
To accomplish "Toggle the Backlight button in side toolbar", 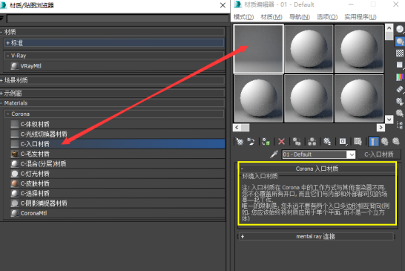I will pyautogui.click(x=400, y=42).
